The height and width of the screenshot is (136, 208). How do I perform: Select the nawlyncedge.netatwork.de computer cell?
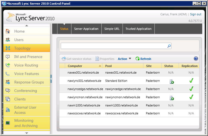coord(85,89)
